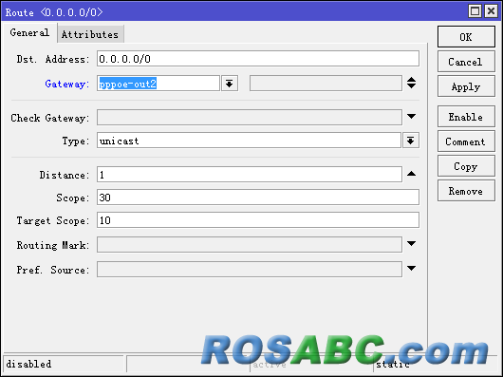Image resolution: width=503 pixels, height=377 pixels.
Task: Switch to the Attributes tab
Action: [x=90, y=34]
